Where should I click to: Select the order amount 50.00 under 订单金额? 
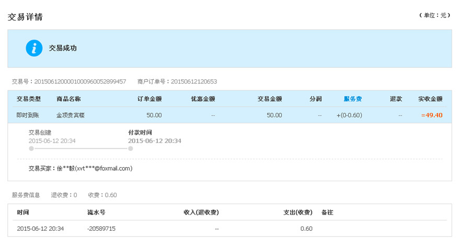pyautogui.click(x=154, y=115)
